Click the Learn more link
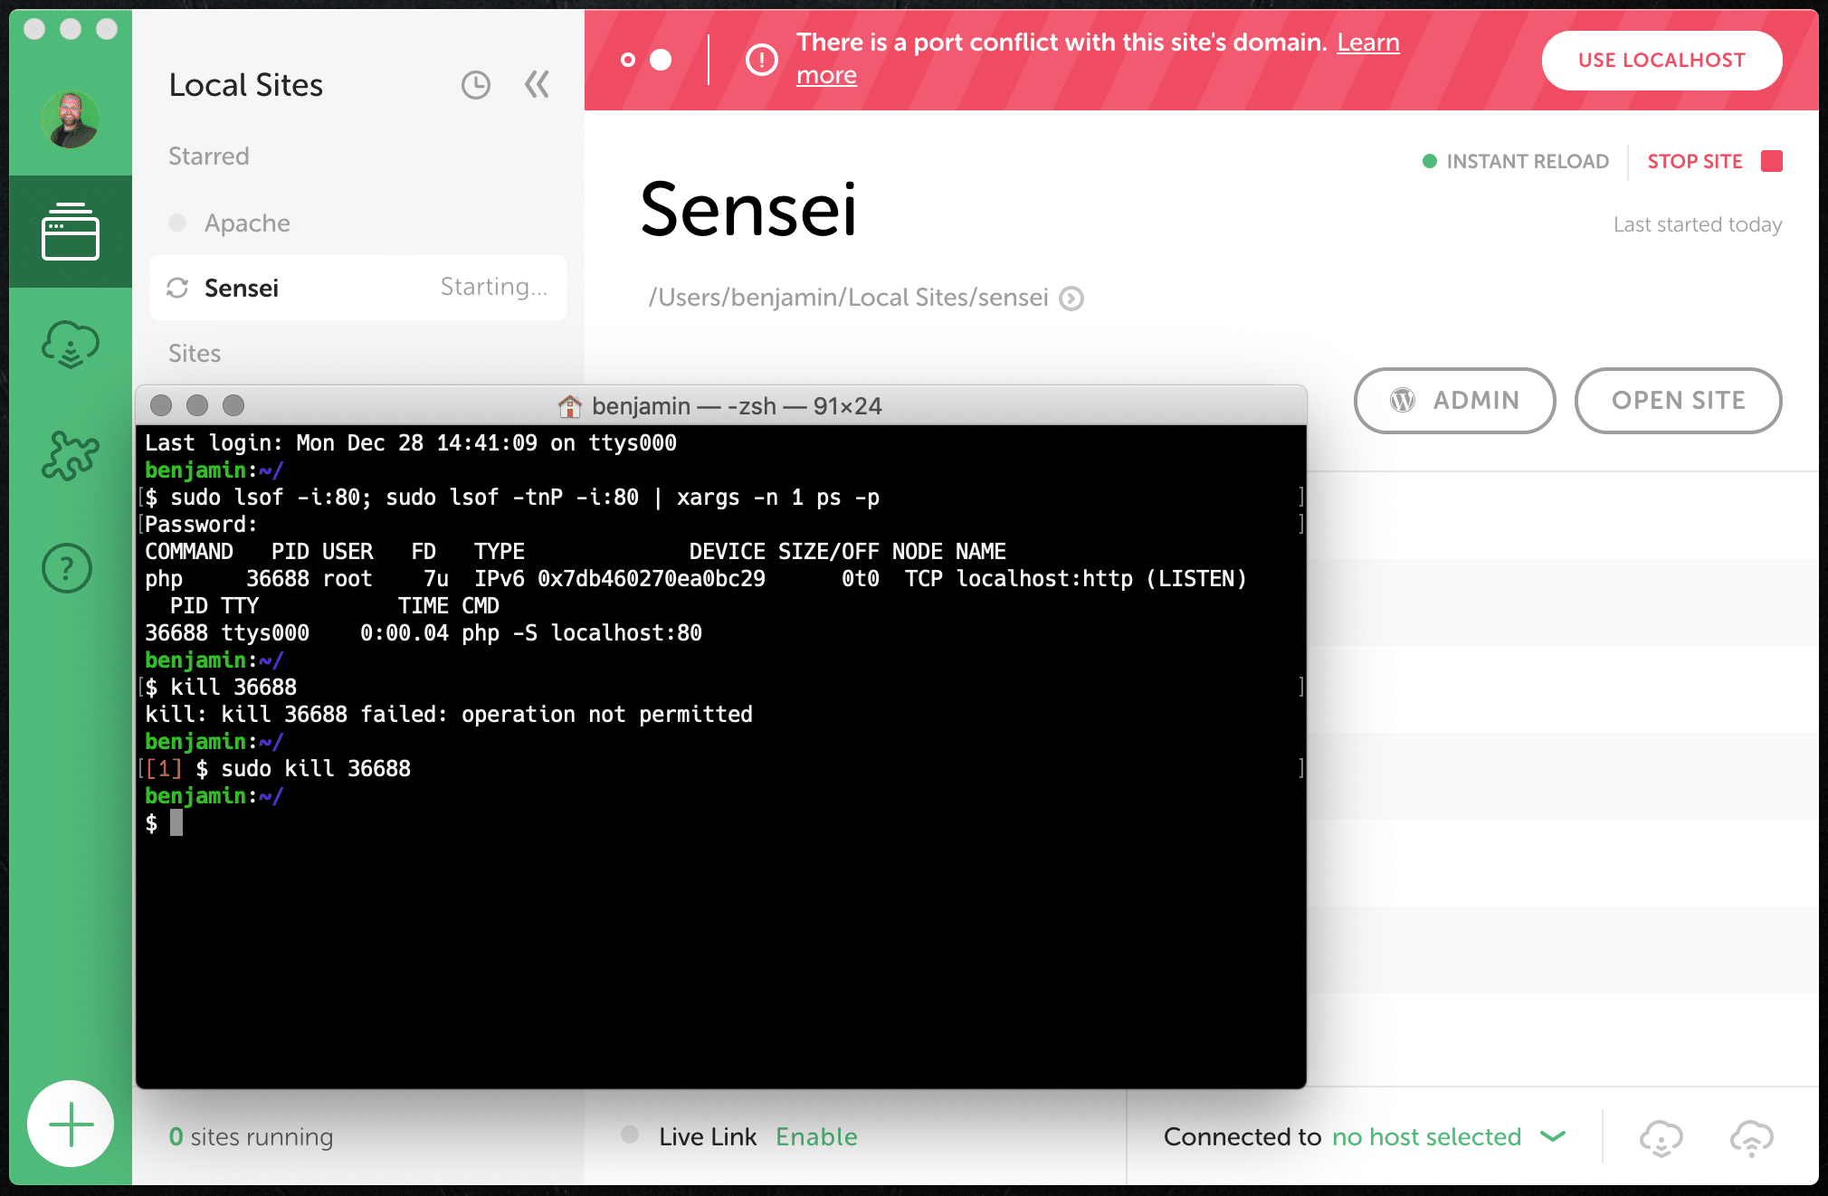1828x1196 pixels. [x=1367, y=43]
